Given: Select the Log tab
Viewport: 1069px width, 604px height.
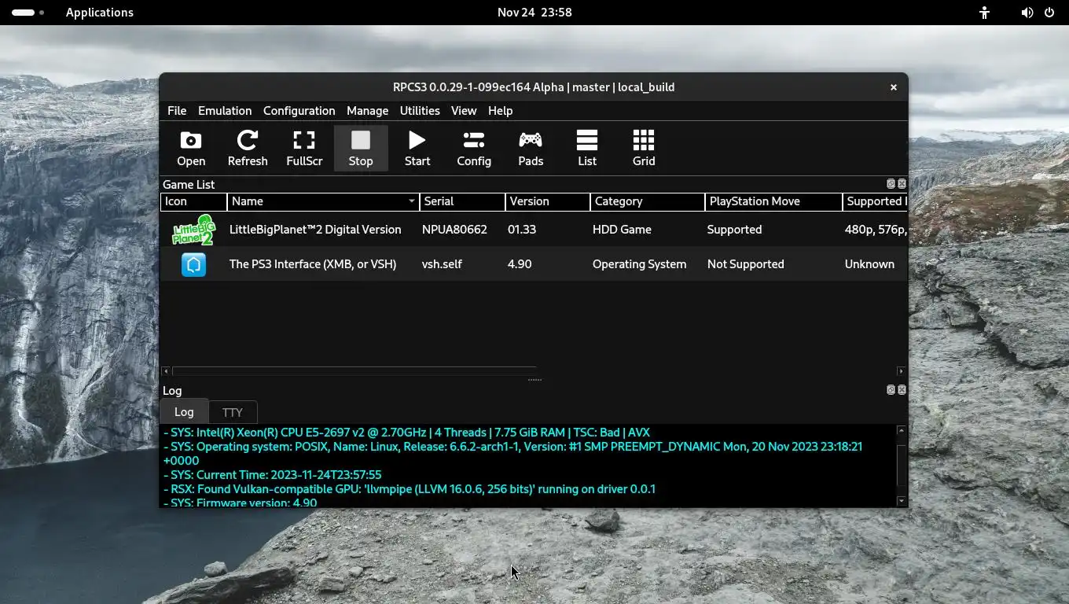Looking at the screenshot, I should [184, 411].
